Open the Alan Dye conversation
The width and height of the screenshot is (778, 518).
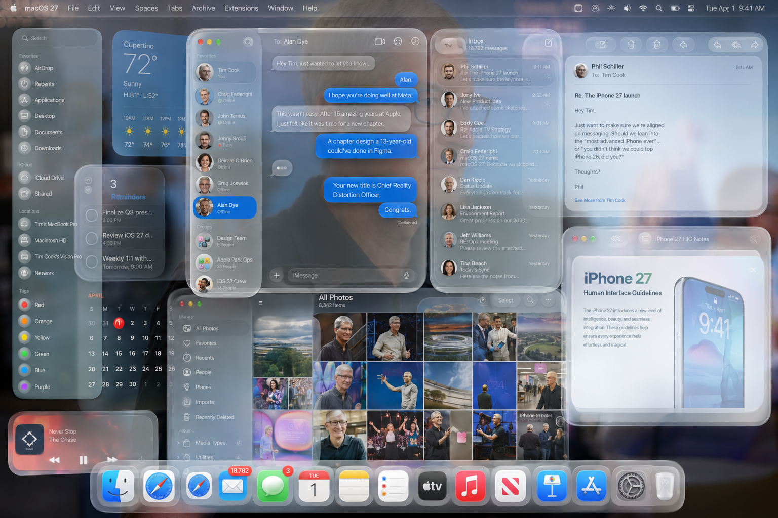(225, 208)
